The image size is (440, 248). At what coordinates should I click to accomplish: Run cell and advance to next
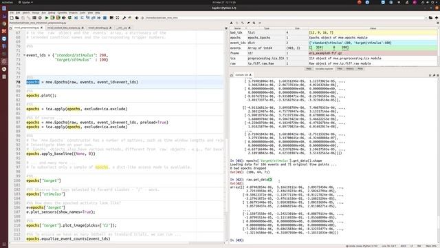(x=58, y=18)
